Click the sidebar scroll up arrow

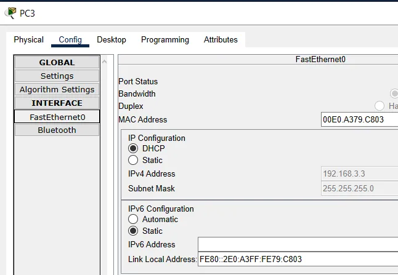105,62
